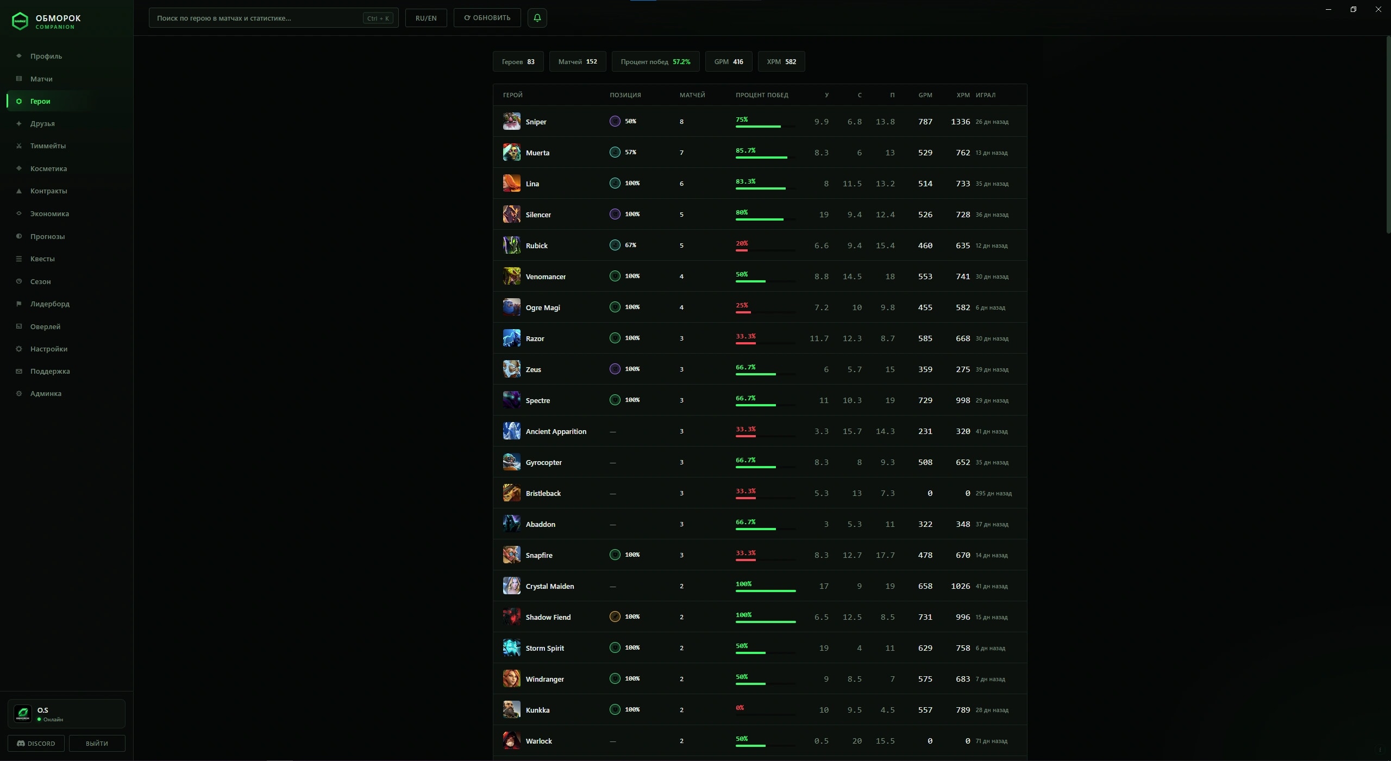Click Venomancer's hero portrait icon
Image resolution: width=1391 pixels, height=761 pixels.
[511, 276]
